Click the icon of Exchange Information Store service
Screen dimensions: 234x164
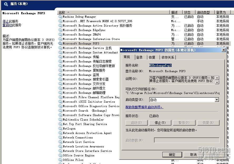coord(60,39)
